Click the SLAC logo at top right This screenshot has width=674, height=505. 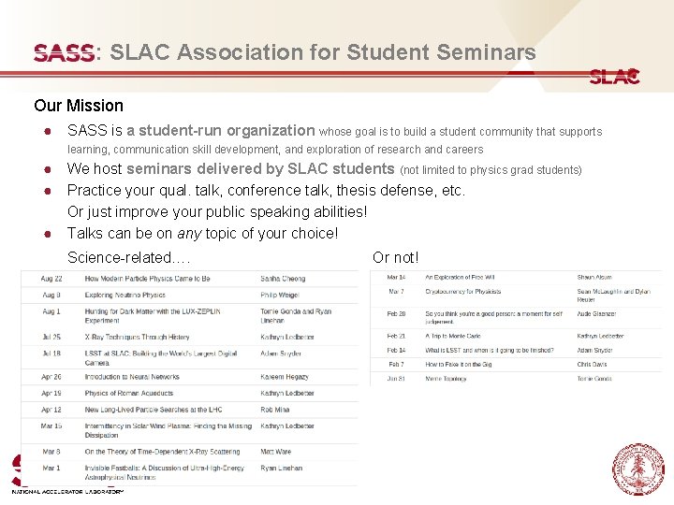pyautogui.click(x=614, y=77)
